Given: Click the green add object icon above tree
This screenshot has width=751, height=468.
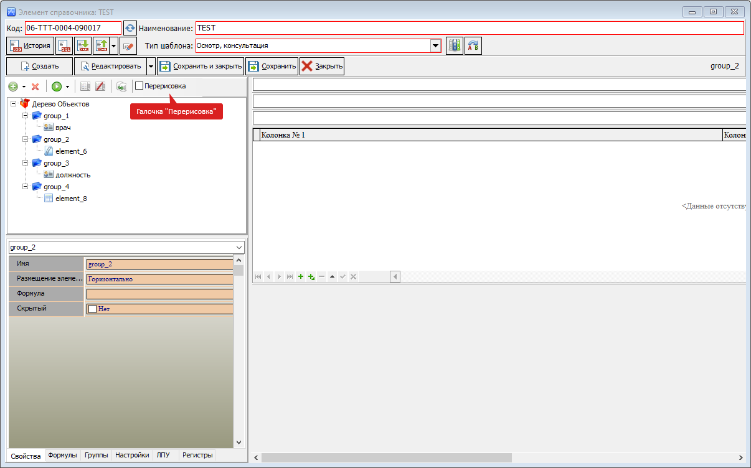Looking at the screenshot, I should click(x=13, y=87).
